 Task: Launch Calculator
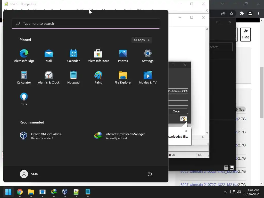pos(24,77)
